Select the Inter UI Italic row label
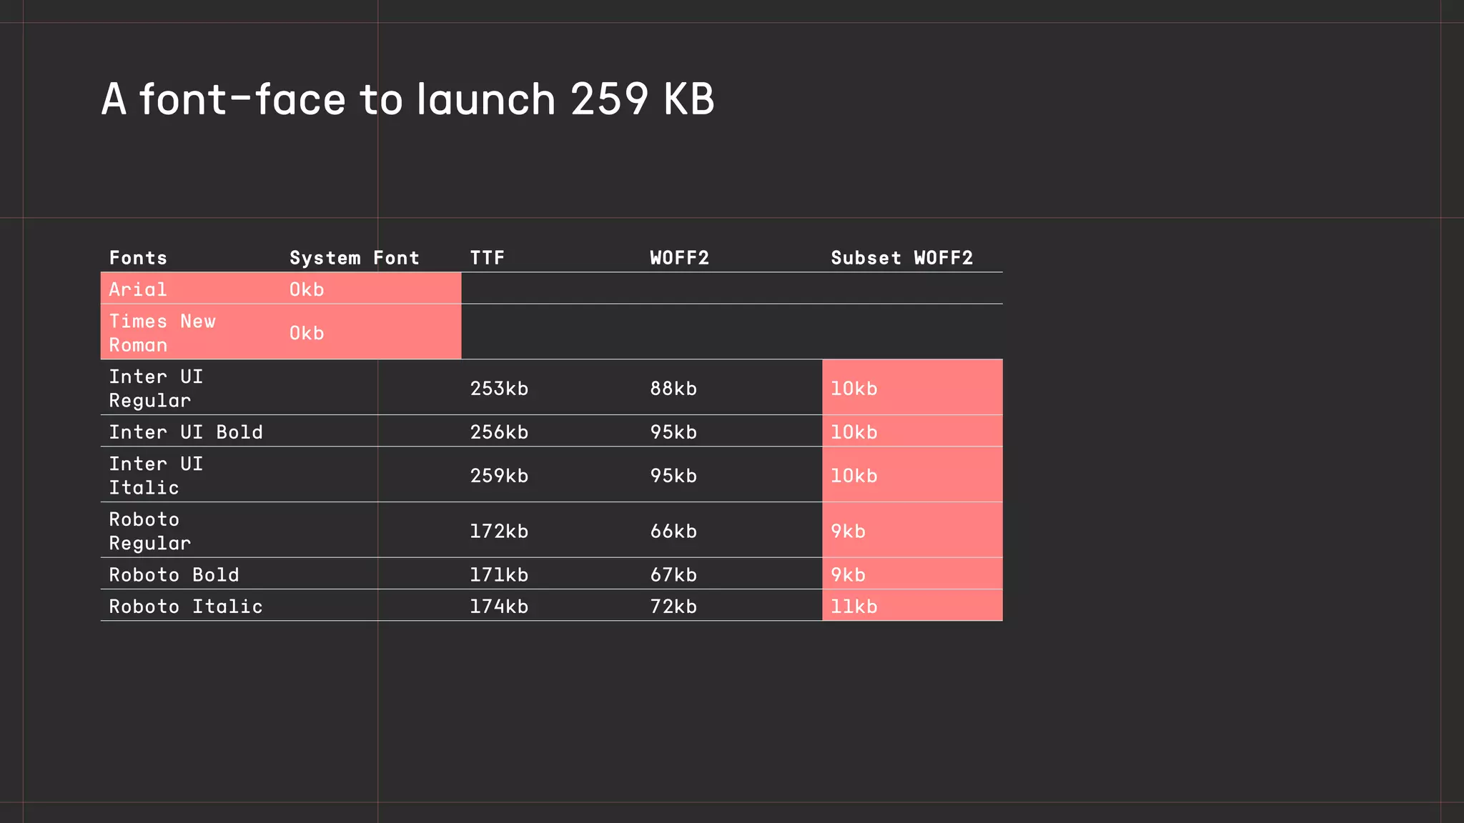1464x823 pixels. [156, 476]
